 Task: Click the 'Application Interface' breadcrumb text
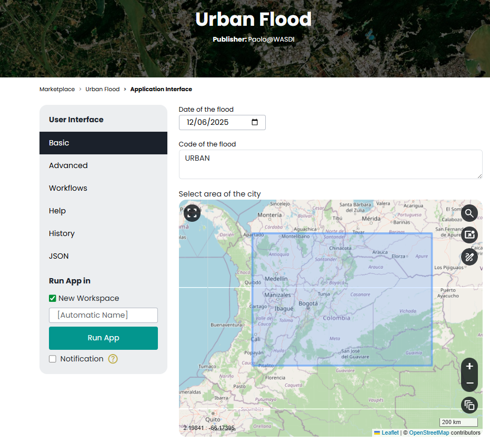pos(161,89)
